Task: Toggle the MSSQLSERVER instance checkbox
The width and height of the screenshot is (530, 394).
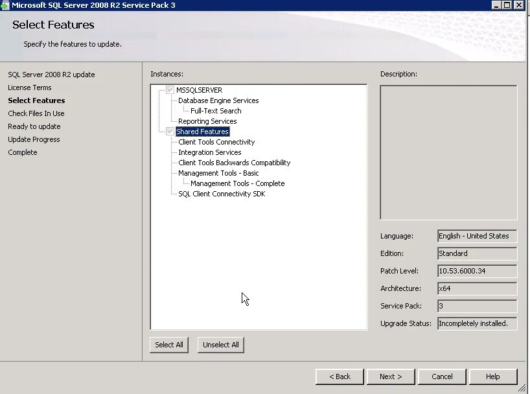Action: 170,90
